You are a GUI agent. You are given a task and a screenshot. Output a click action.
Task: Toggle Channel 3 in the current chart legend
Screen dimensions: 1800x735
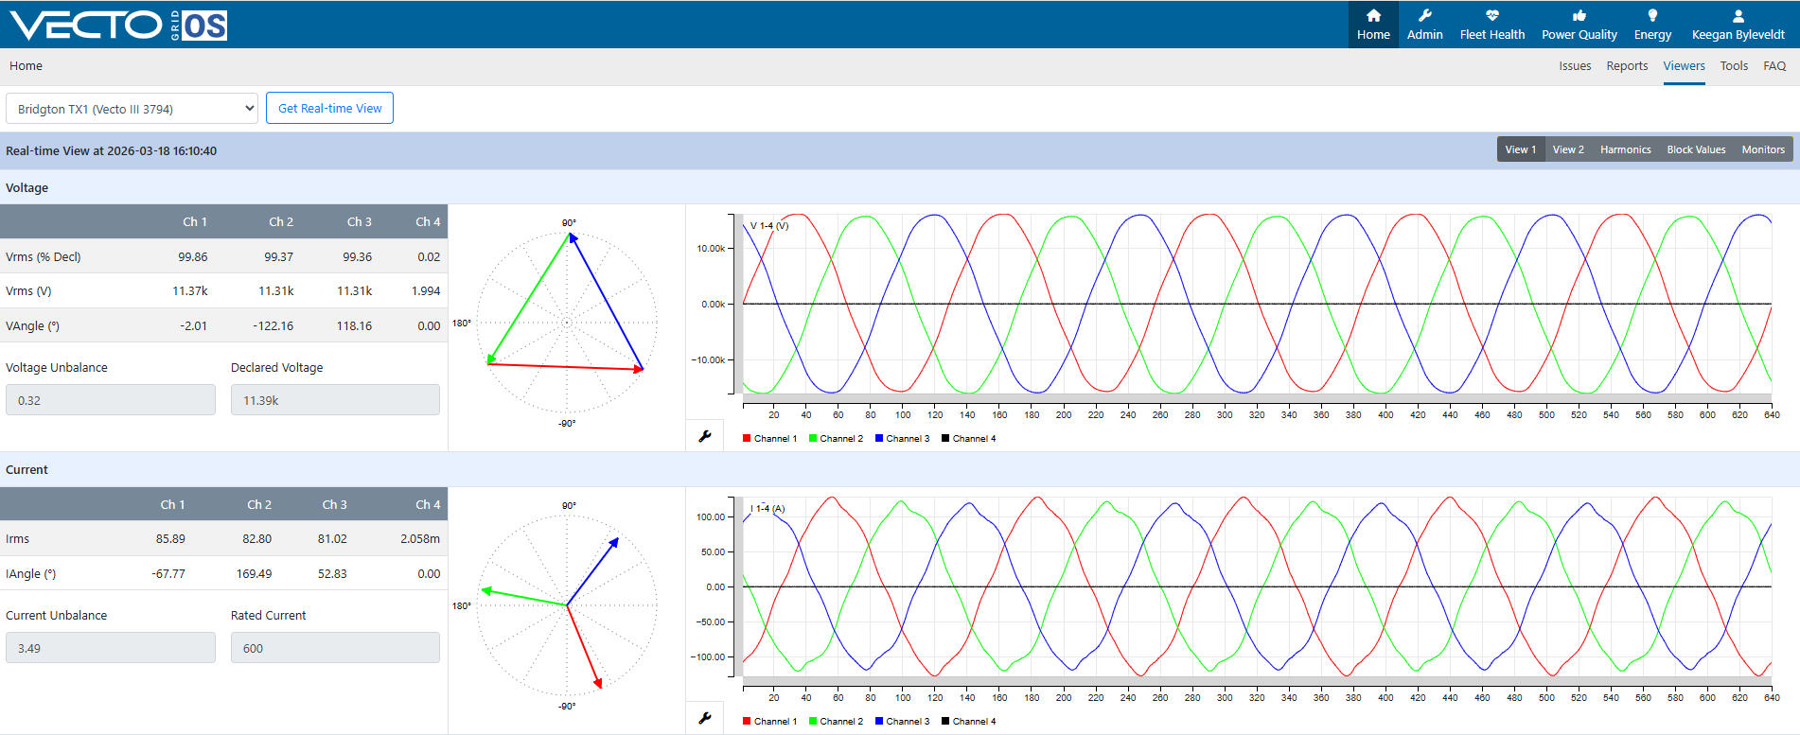[x=902, y=722]
